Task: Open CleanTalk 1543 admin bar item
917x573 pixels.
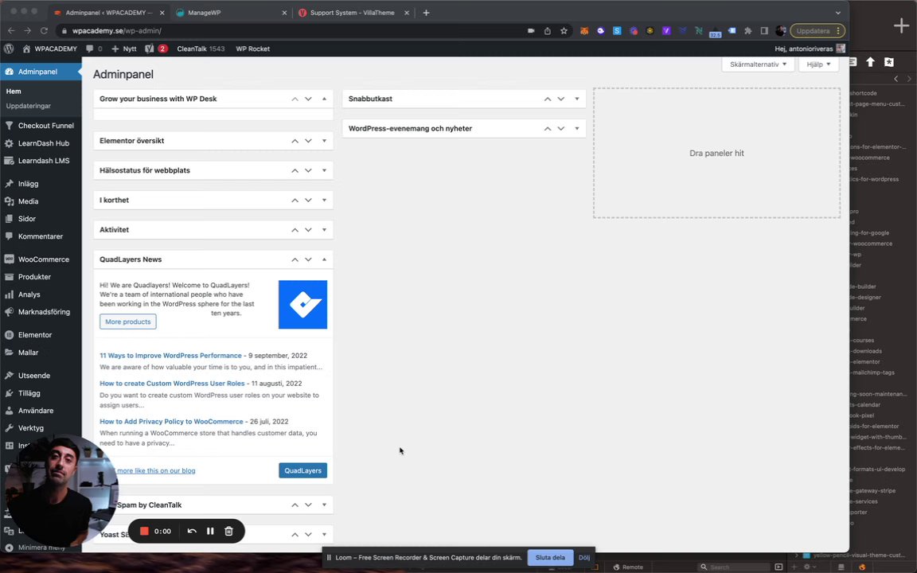Action: 201,49
